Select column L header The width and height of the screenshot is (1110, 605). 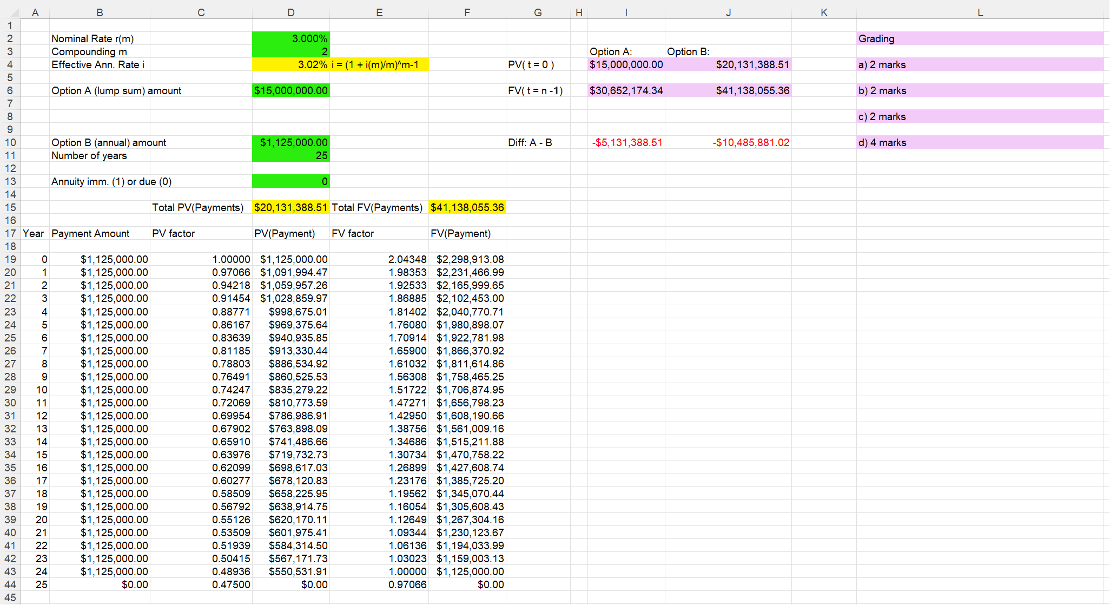980,12
